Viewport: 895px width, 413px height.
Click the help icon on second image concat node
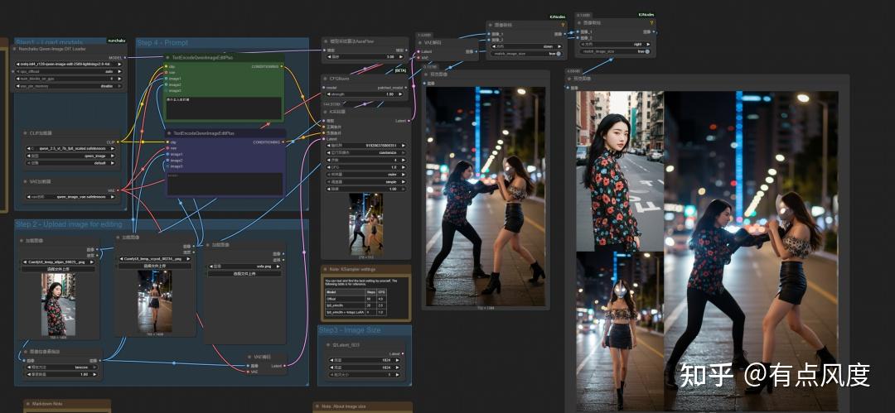point(652,22)
